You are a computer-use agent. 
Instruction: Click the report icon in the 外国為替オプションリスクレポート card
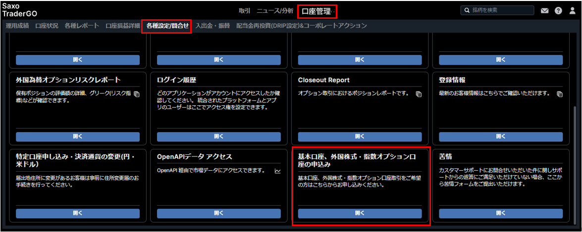[136, 94]
